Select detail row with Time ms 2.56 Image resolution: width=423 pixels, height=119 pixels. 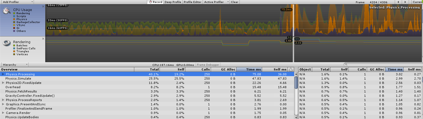click(360, 83)
